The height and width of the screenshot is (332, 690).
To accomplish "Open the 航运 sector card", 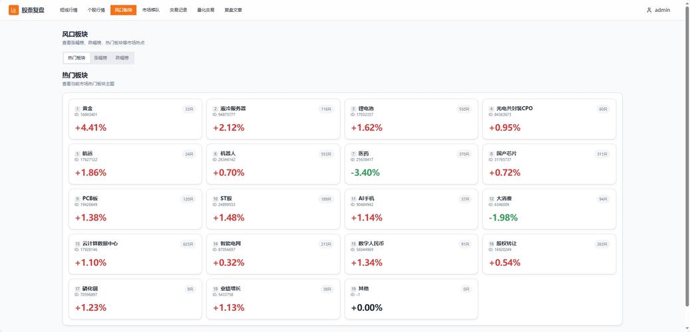I will [x=135, y=164].
